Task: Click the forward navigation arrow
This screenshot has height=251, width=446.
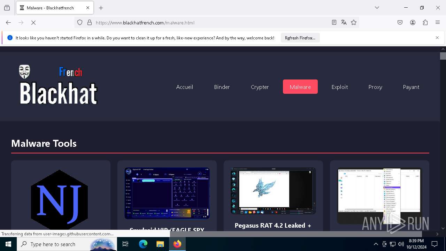Action: [x=21, y=23]
